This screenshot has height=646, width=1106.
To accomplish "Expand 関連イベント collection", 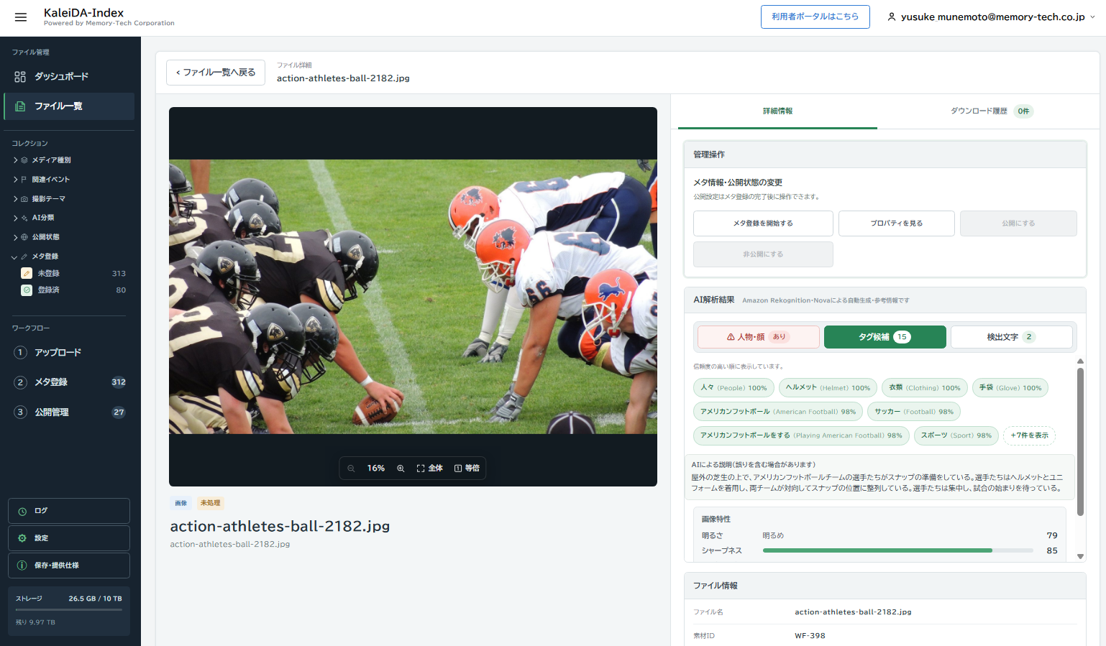I will click(43, 180).
